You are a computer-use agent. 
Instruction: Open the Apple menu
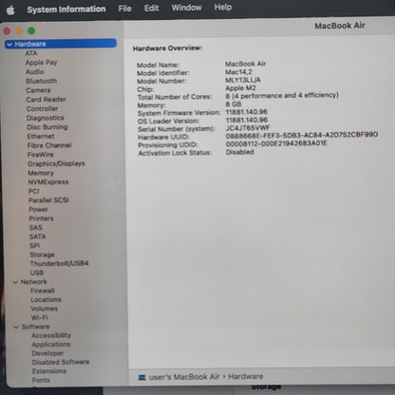pos(10,10)
